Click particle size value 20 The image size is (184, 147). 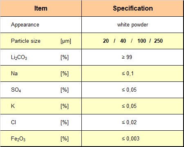pyautogui.click(x=106, y=41)
